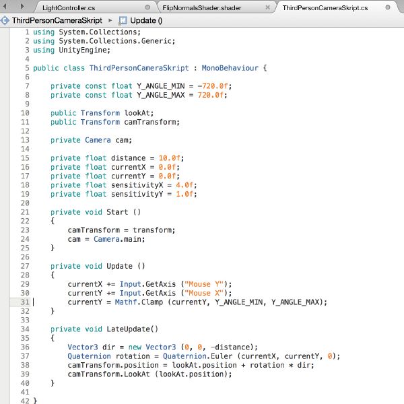404x404 pixels.
Task: Click line number 5 in the gutter
Action: point(26,68)
